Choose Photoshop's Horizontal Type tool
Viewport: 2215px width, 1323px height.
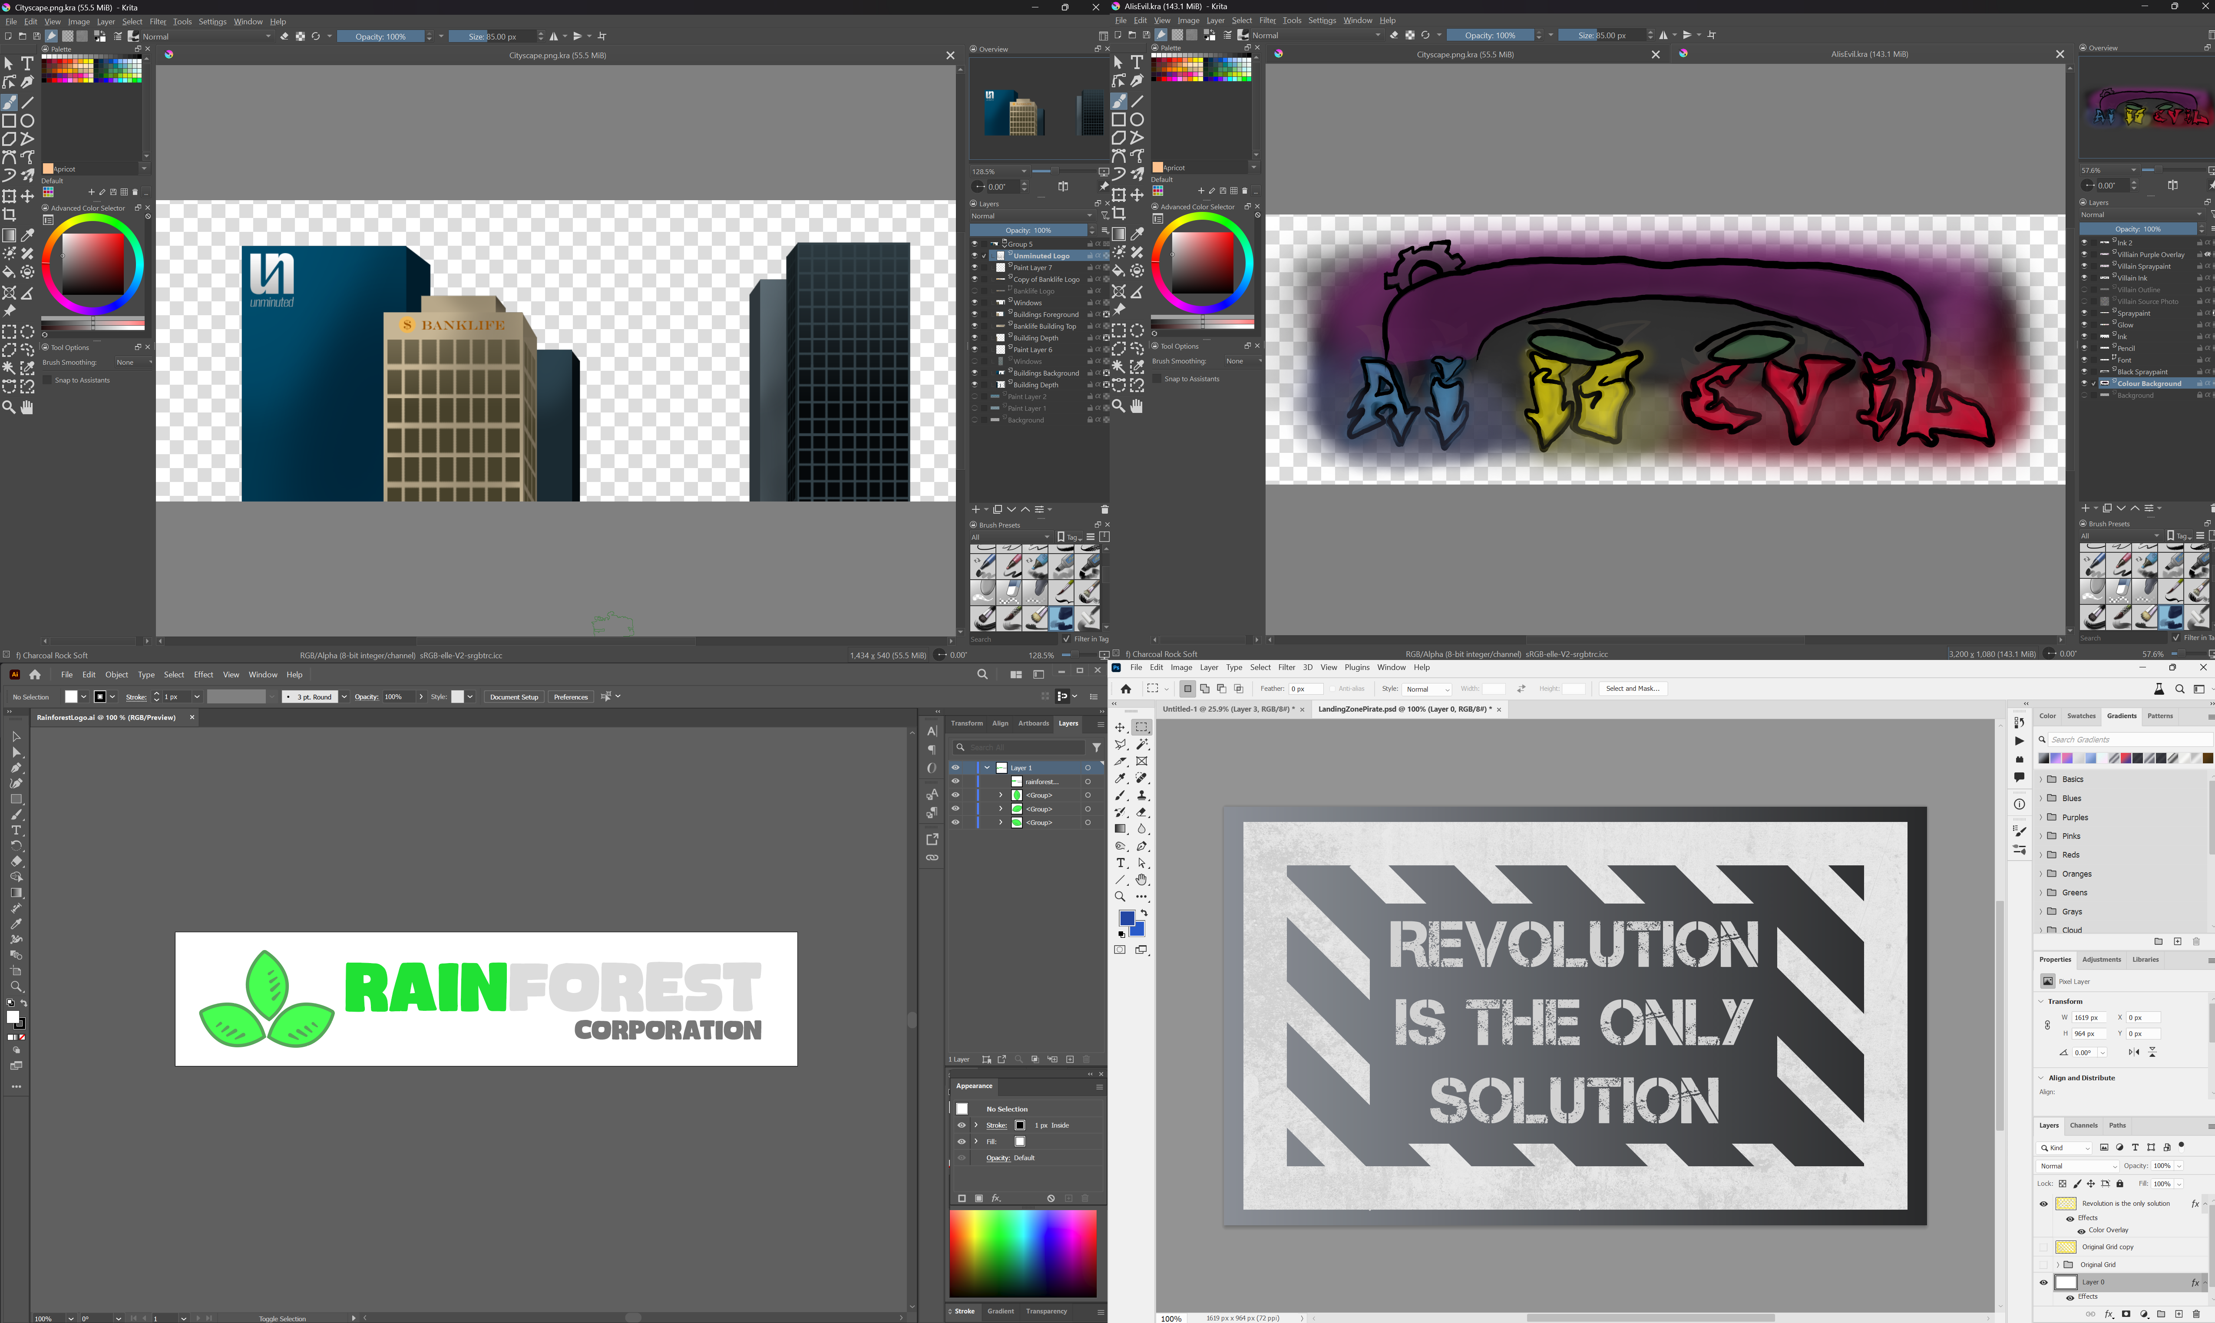tap(1121, 863)
